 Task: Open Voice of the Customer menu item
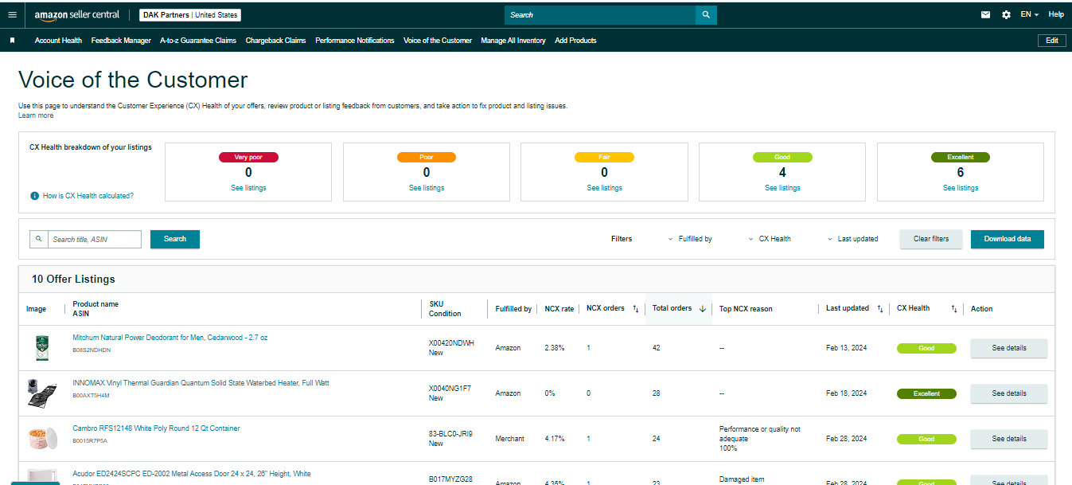click(x=438, y=41)
